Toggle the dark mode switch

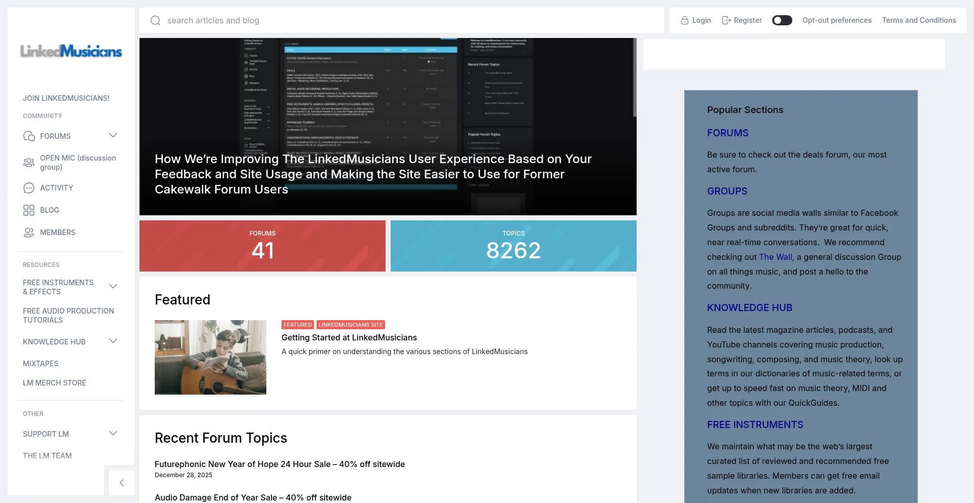pyautogui.click(x=782, y=20)
